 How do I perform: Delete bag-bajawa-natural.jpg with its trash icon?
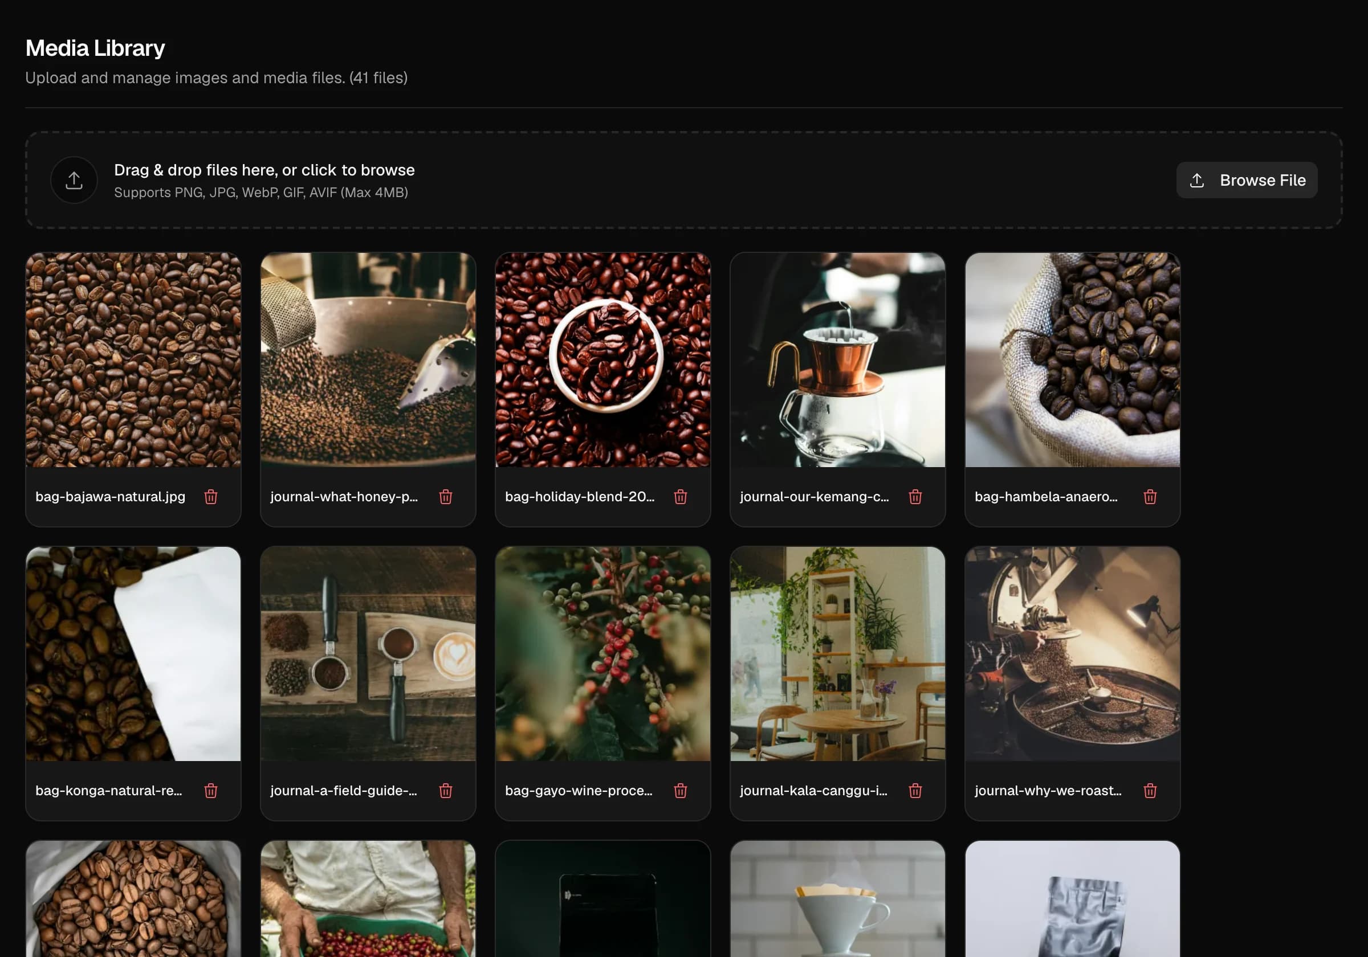click(x=211, y=497)
